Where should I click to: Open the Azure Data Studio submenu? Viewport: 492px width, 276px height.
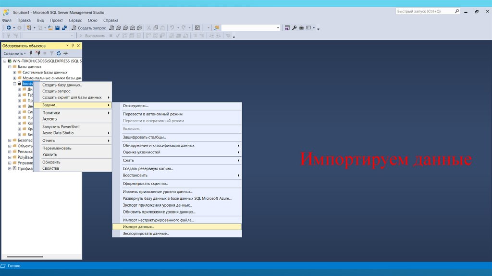point(73,133)
